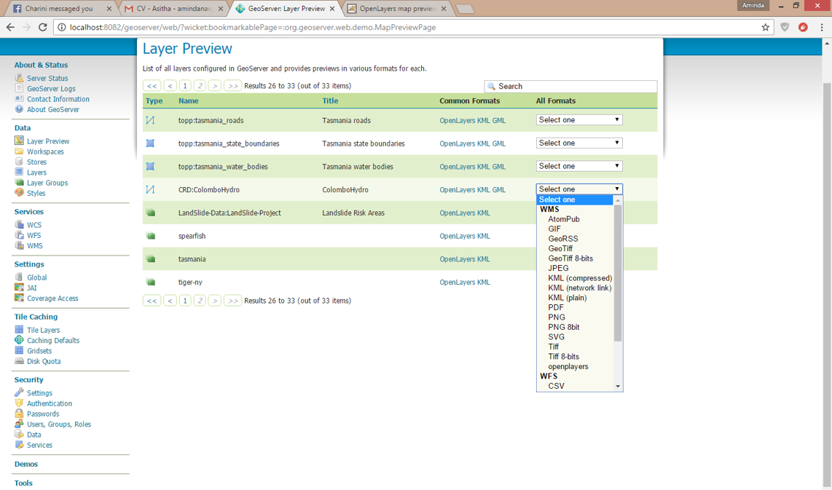Open KML link for tiger-ny
The image size is (832, 490).
483,282
